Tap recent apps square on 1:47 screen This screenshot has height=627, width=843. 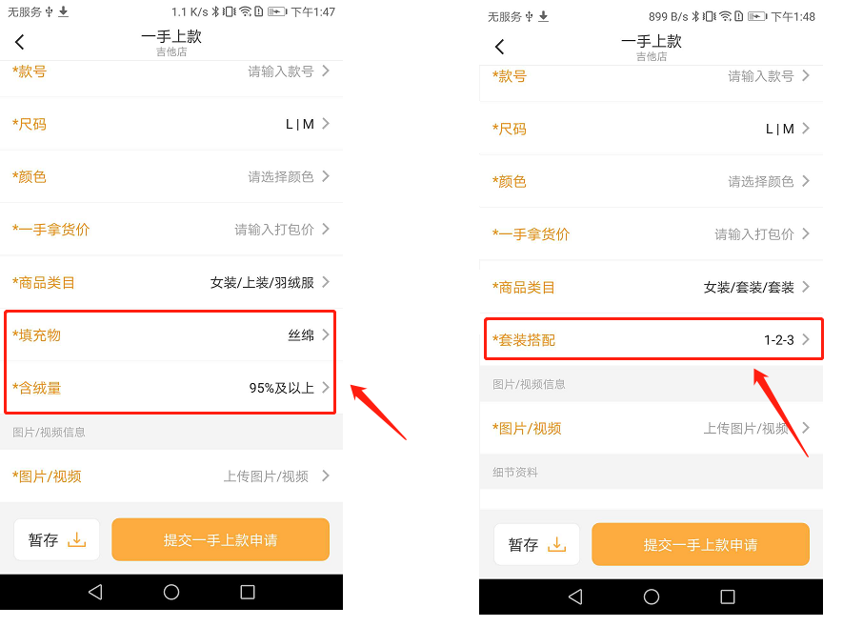pos(248,592)
